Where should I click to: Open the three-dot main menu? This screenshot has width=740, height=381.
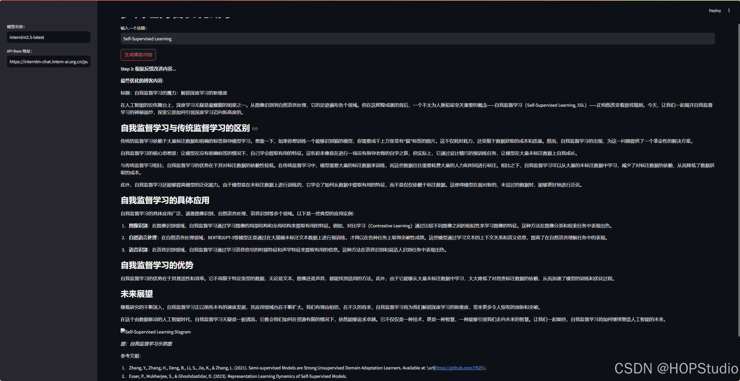tap(729, 10)
